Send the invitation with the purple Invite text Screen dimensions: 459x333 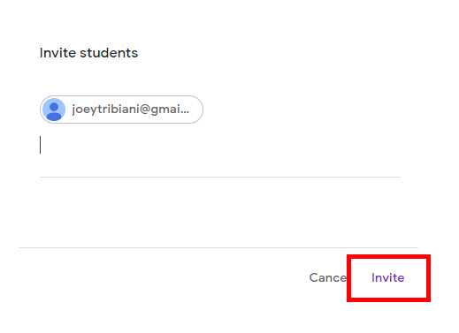coord(387,277)
